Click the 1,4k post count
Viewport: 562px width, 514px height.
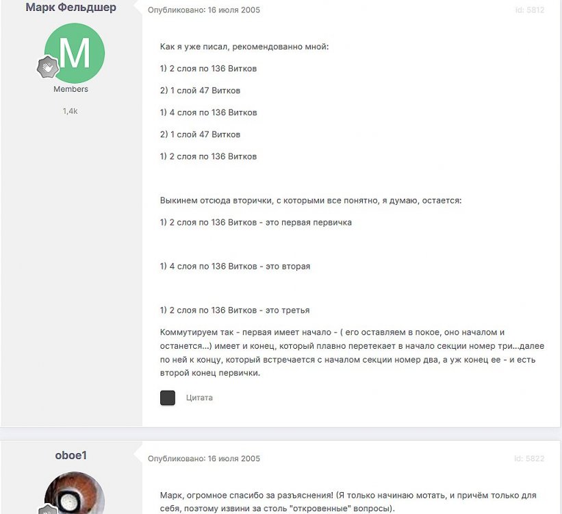[71, 111]
